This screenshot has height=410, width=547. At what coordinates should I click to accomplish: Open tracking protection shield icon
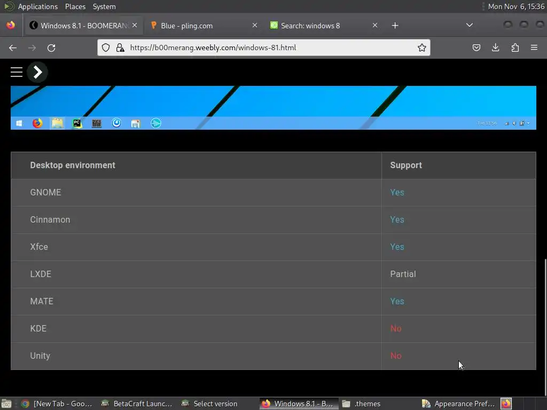pos(106,48)
